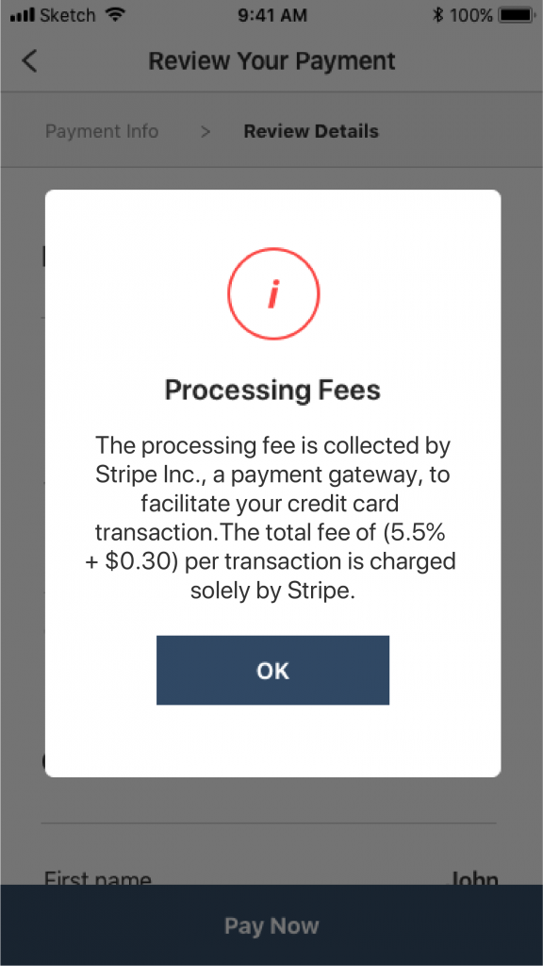The width and height of the screenshot is (543, 966).
Task: Tap the 9:41 AM clock in status bar
Action: click(272, 15)
